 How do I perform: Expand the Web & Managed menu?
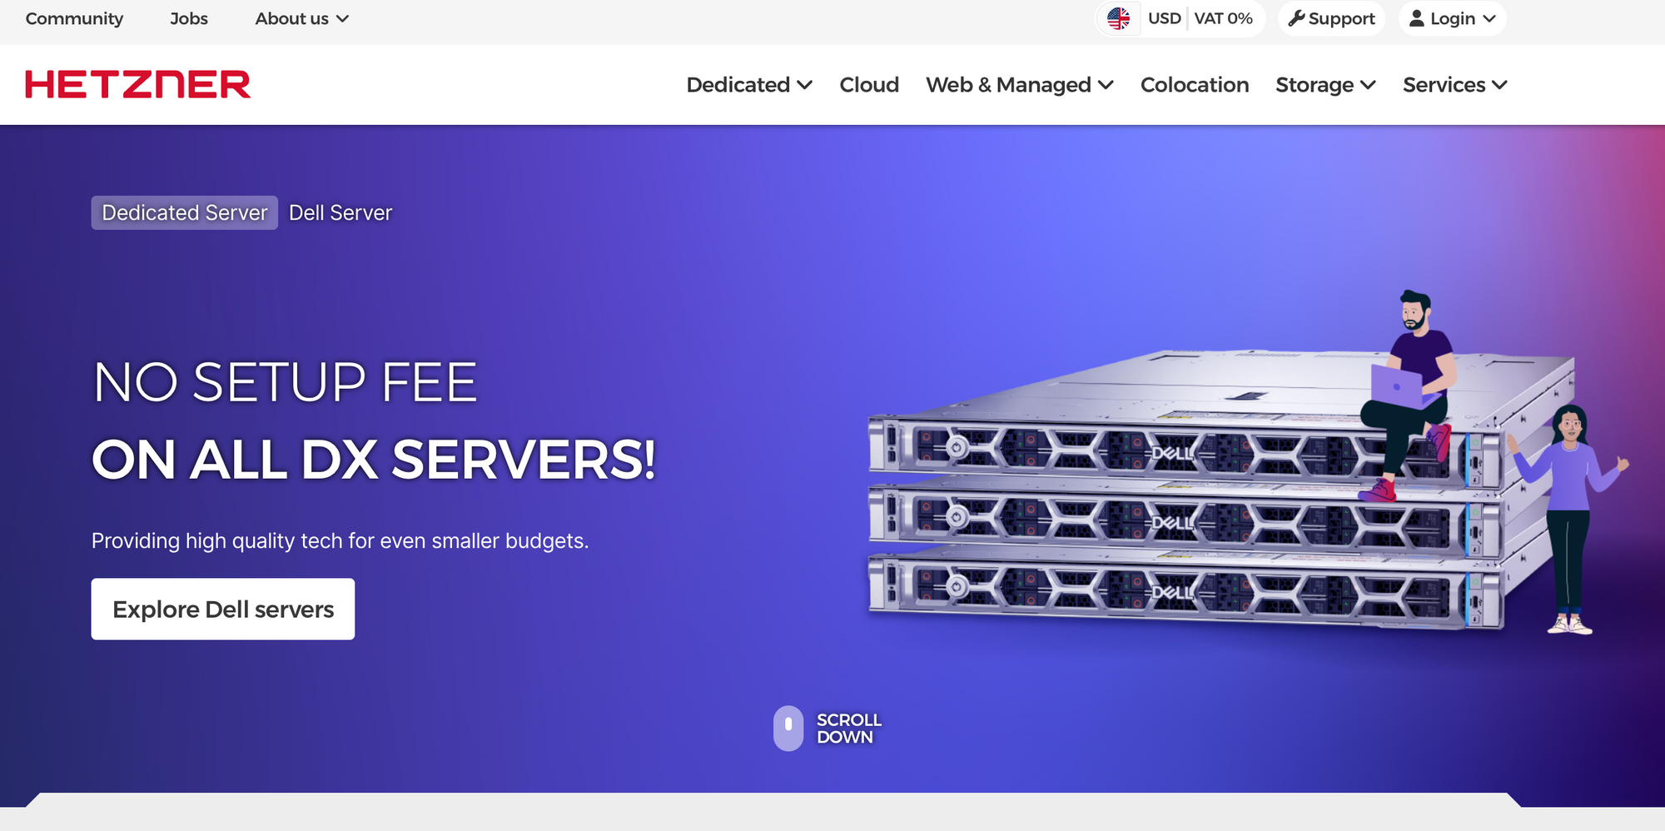[1020, 85]
